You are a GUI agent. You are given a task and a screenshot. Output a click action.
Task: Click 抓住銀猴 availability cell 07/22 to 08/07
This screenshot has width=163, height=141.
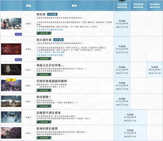[x=122, y=102]
